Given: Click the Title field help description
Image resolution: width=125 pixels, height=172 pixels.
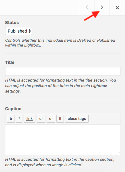Looking at the screenshot, I should coord(61,86).
